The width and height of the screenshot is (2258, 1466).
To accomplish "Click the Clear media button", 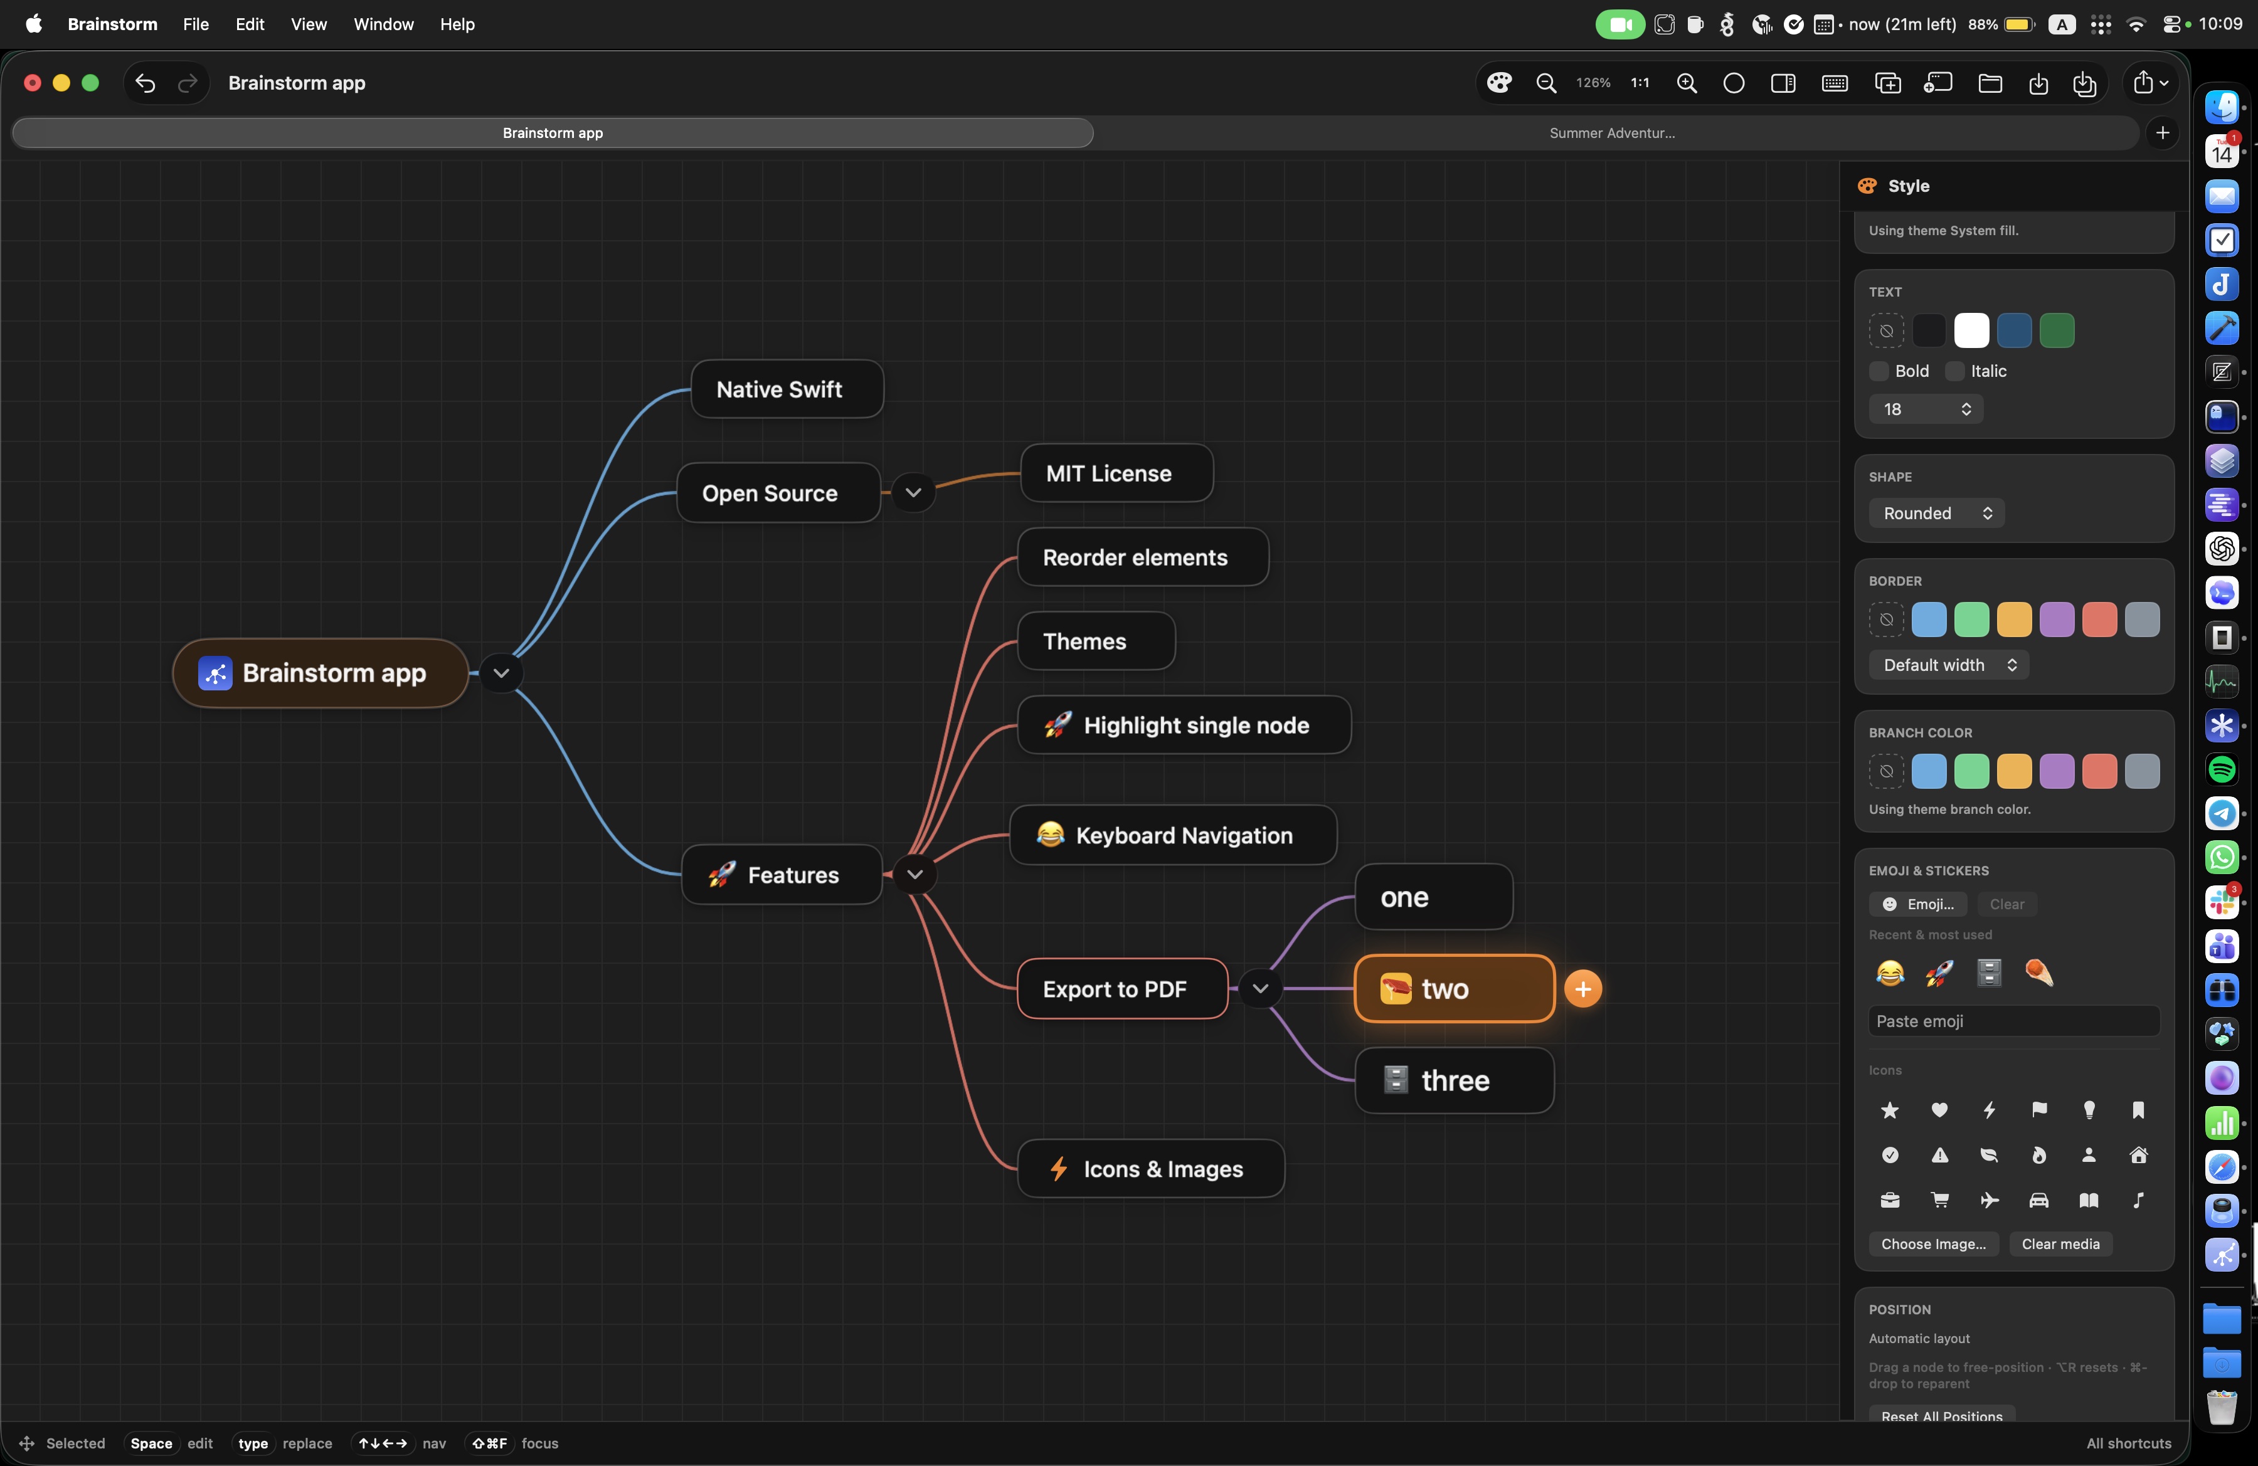I will pos(2060,1244).
